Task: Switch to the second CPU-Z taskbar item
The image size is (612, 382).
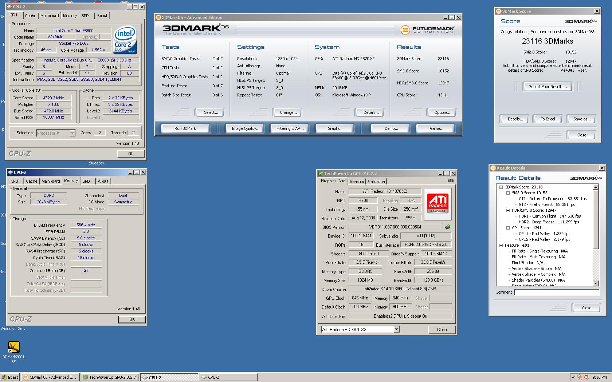Action: click(228, 377)
